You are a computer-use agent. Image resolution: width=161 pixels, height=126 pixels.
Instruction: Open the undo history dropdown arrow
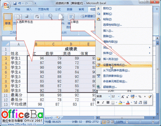click(23, 4)
